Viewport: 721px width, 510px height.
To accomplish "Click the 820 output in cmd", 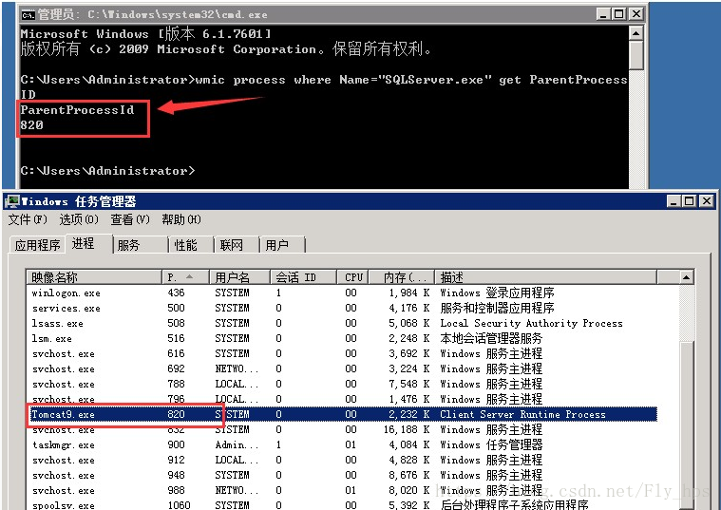I will pos(31,125).
